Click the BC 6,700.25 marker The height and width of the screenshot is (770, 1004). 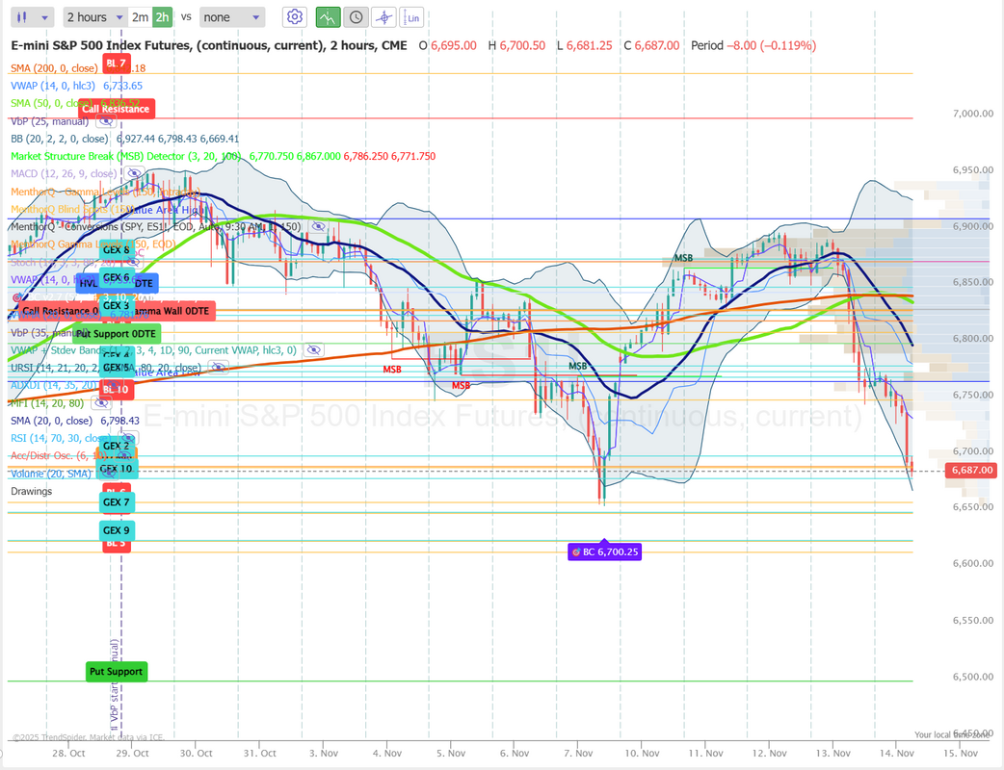pyautogui.click(x=604, y=552)
